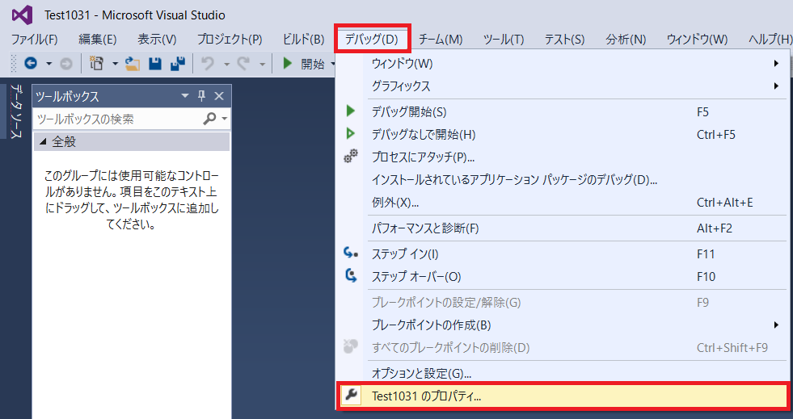The height and width of the screenshot is (419, 793).
Task: Open the back navigation history dropdown
Action: coord(49,64)
